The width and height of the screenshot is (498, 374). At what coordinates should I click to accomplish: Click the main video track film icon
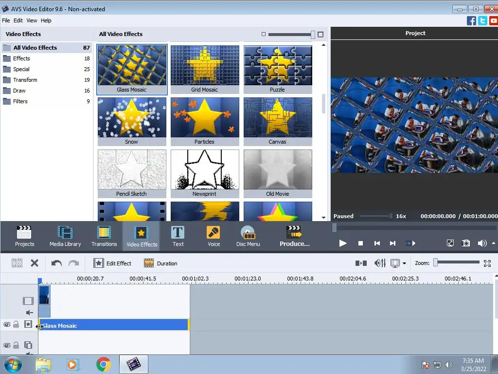tap(28, 301)
